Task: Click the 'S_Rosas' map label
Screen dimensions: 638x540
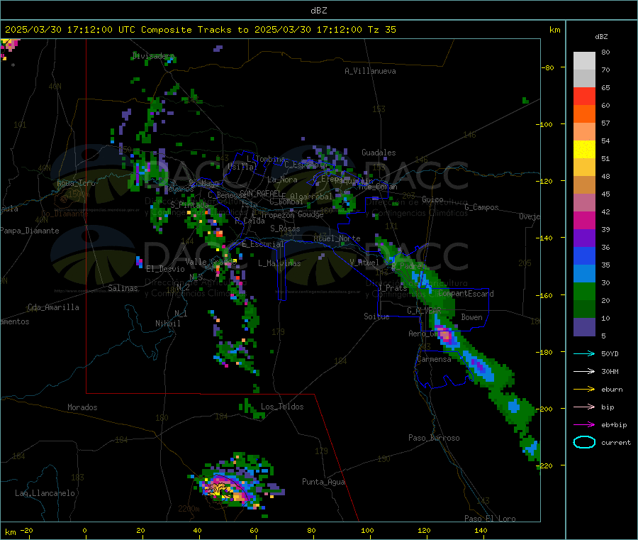Action: click(x=285, y=228)
